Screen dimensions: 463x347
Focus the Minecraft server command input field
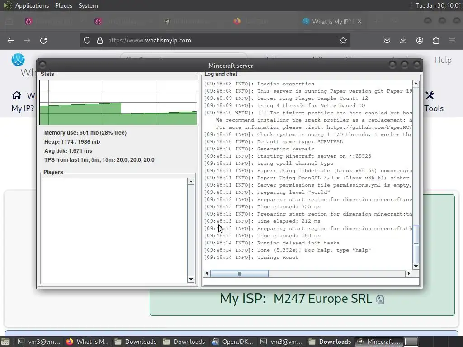[311, 282]
